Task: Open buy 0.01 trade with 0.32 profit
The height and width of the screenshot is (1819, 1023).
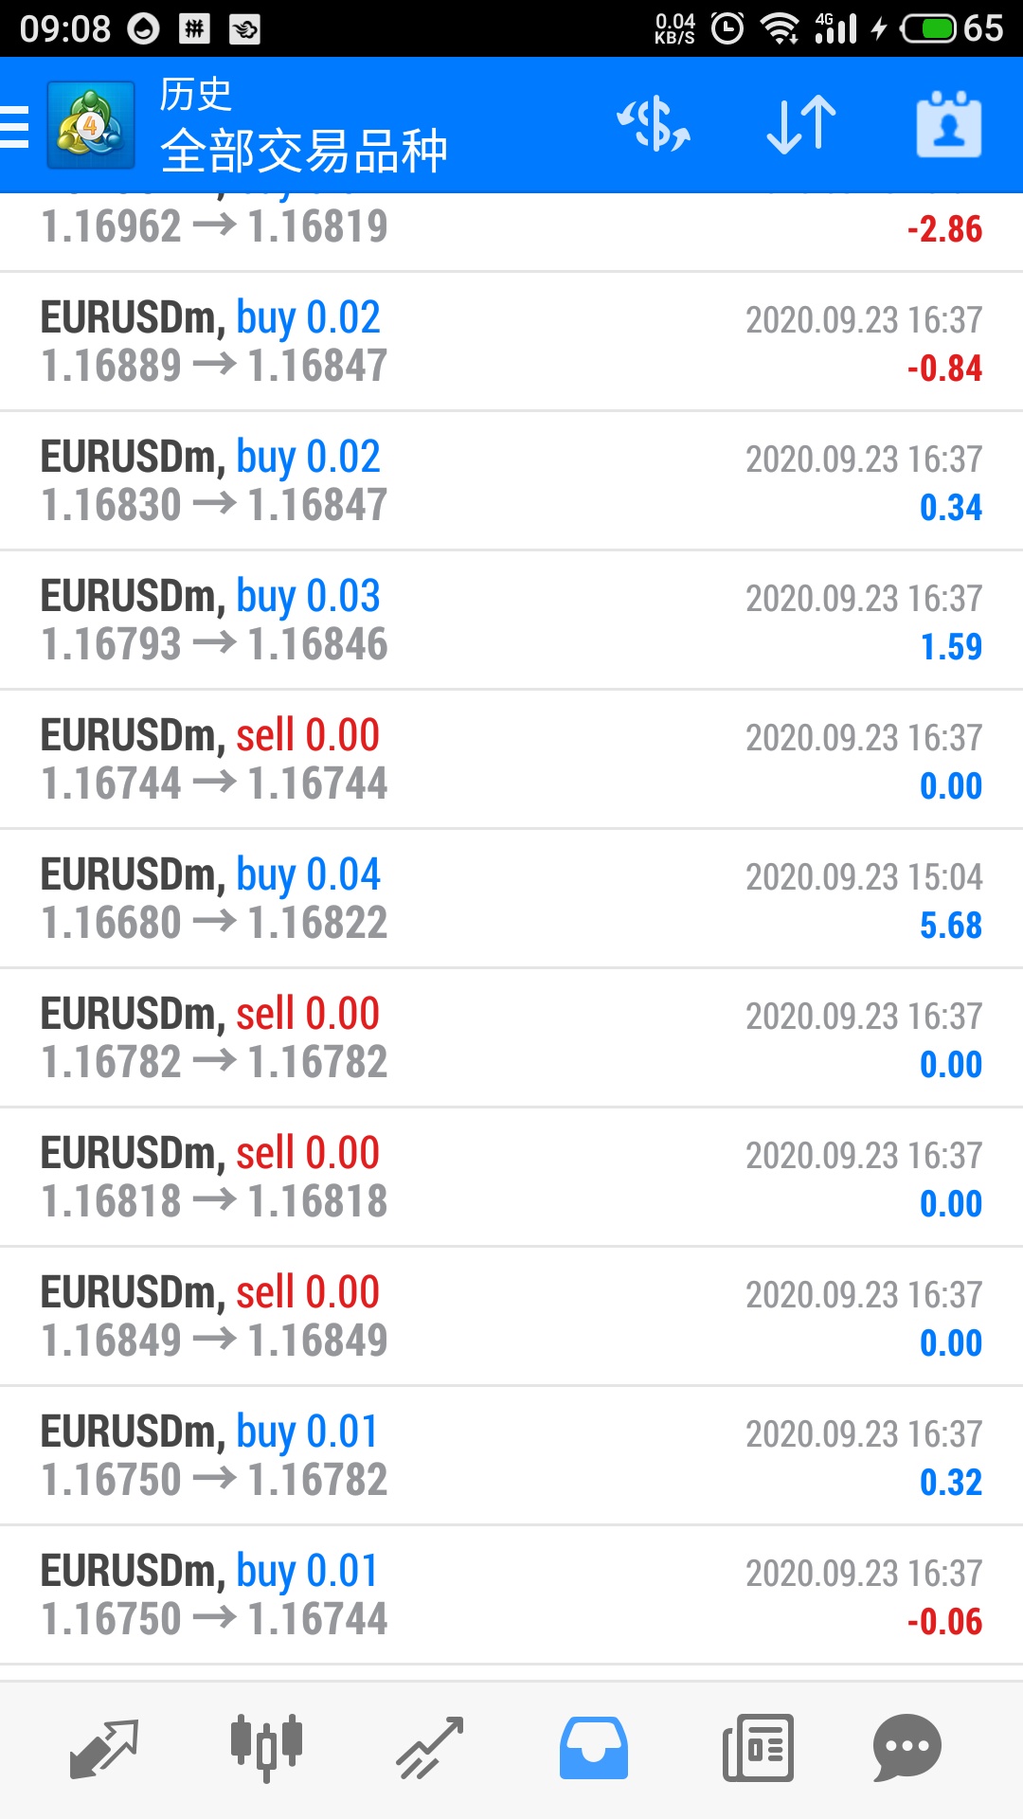Action: tap(511, 1456)
